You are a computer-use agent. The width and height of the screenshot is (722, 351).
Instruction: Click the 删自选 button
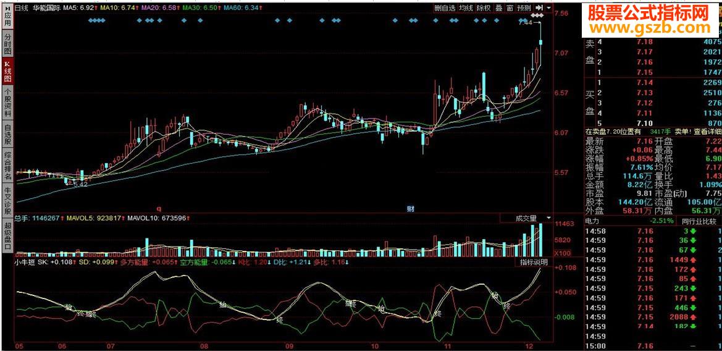[445, 8]
